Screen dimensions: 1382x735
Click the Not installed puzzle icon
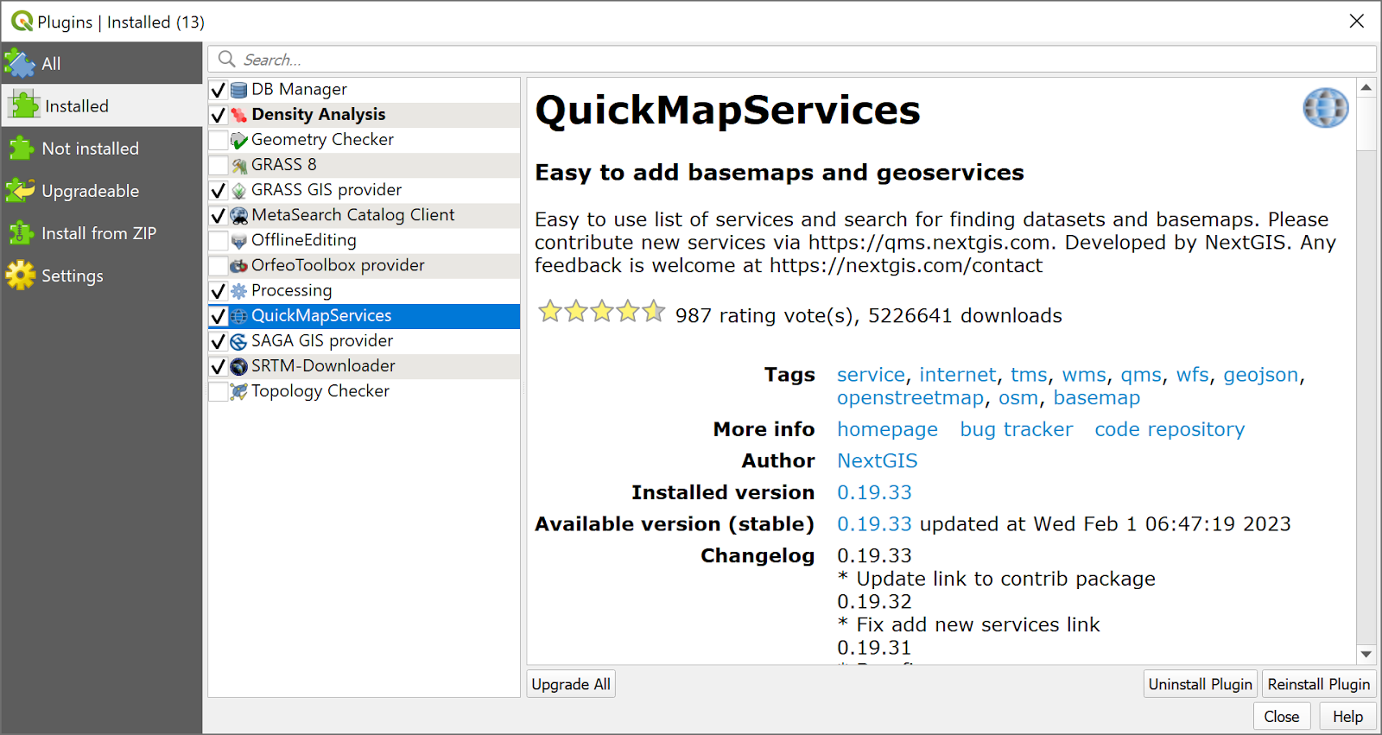21,149
